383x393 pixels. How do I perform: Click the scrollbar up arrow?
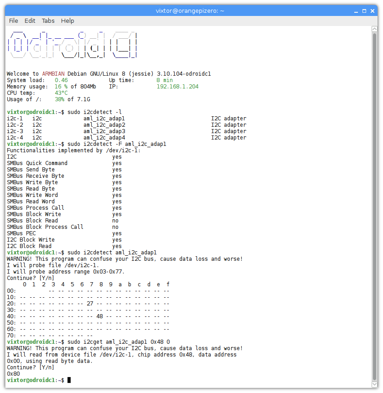tap(374, 29)
